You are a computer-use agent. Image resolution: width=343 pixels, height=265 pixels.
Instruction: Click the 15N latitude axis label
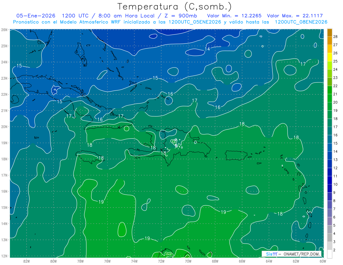coord(4,207)
